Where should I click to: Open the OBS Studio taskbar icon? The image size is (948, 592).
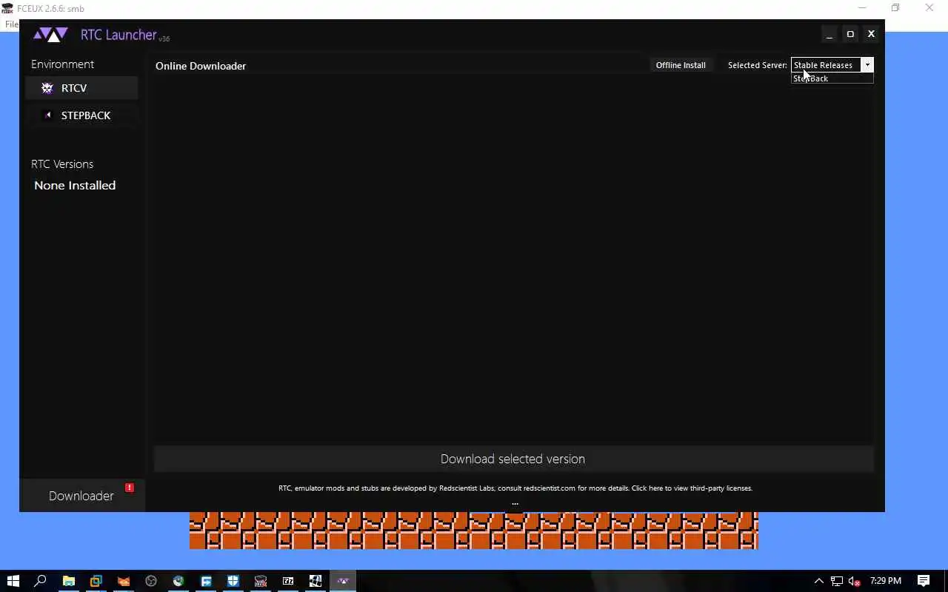point(150,581)
